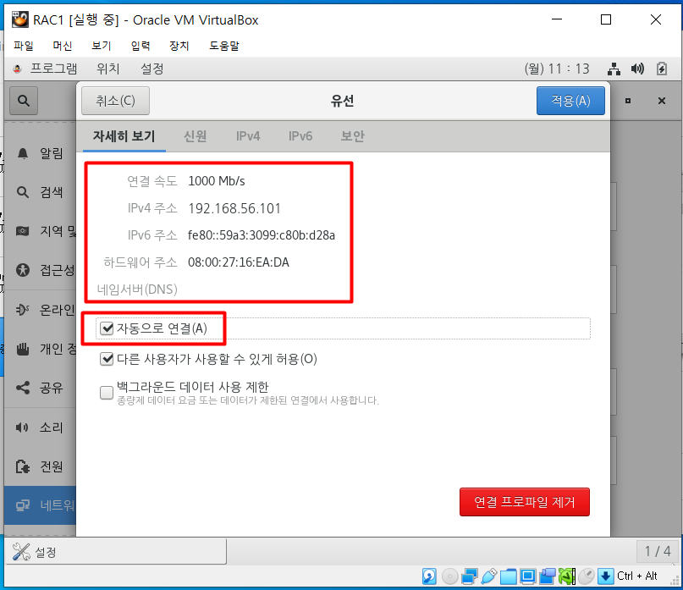Viewport: 683px width, 590px height.
Task: Click the mouse integration status icon
Action: pyautogui.click(x=587, y=576)
